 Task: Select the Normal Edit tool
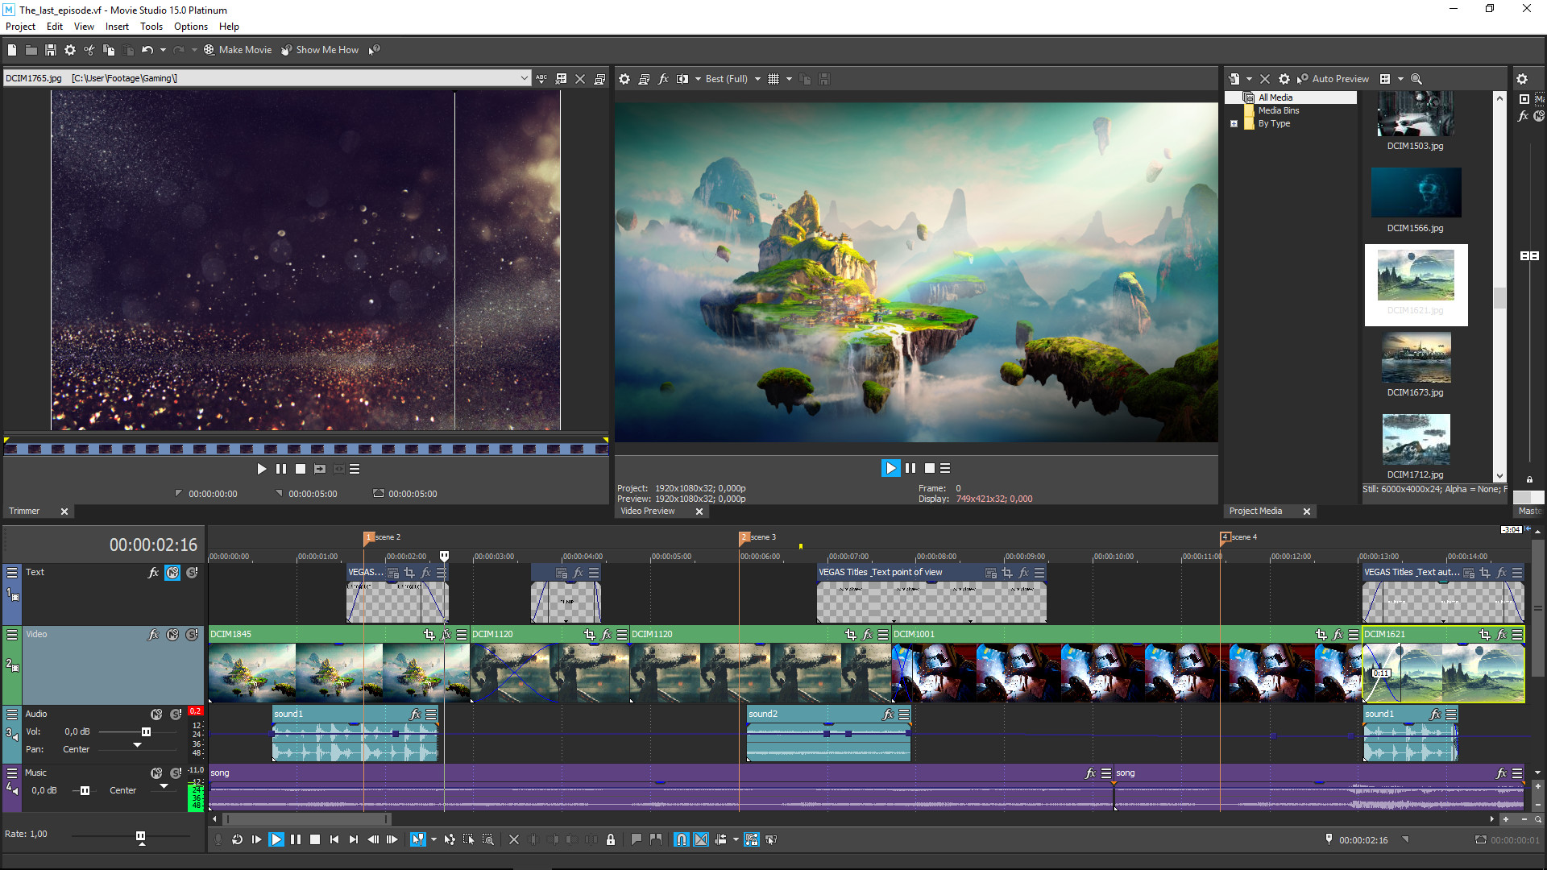tap(417, 839)
